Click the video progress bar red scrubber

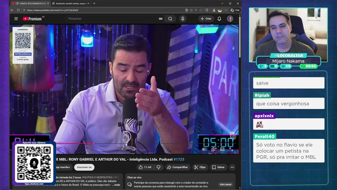click(91, 144)
